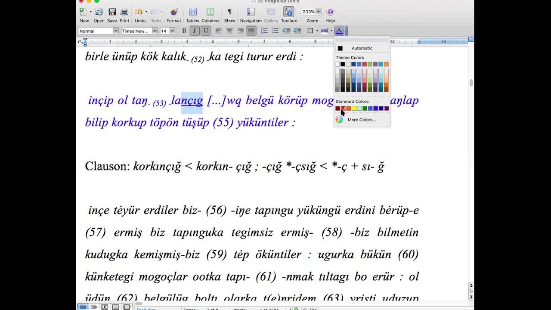The width and height of the screenshot is (551, 310).
Task: Undo the last action
Action: point(139,12)
